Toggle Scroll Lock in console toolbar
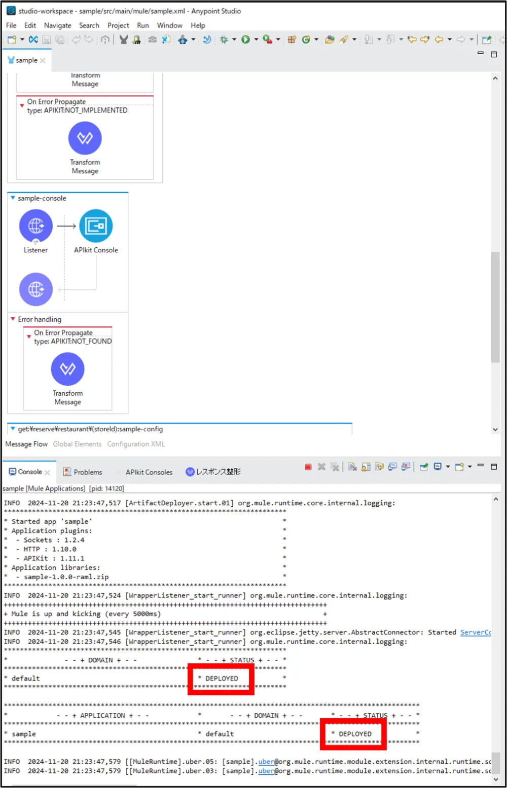 [366, 467]
